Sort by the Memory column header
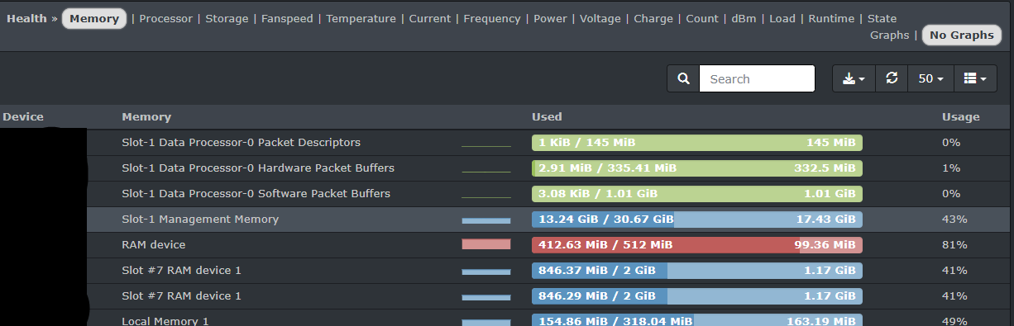 tap(146, 116)
